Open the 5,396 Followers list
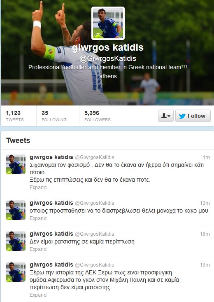The width and height of the screenshot is (214, 302). pos(98,116)
